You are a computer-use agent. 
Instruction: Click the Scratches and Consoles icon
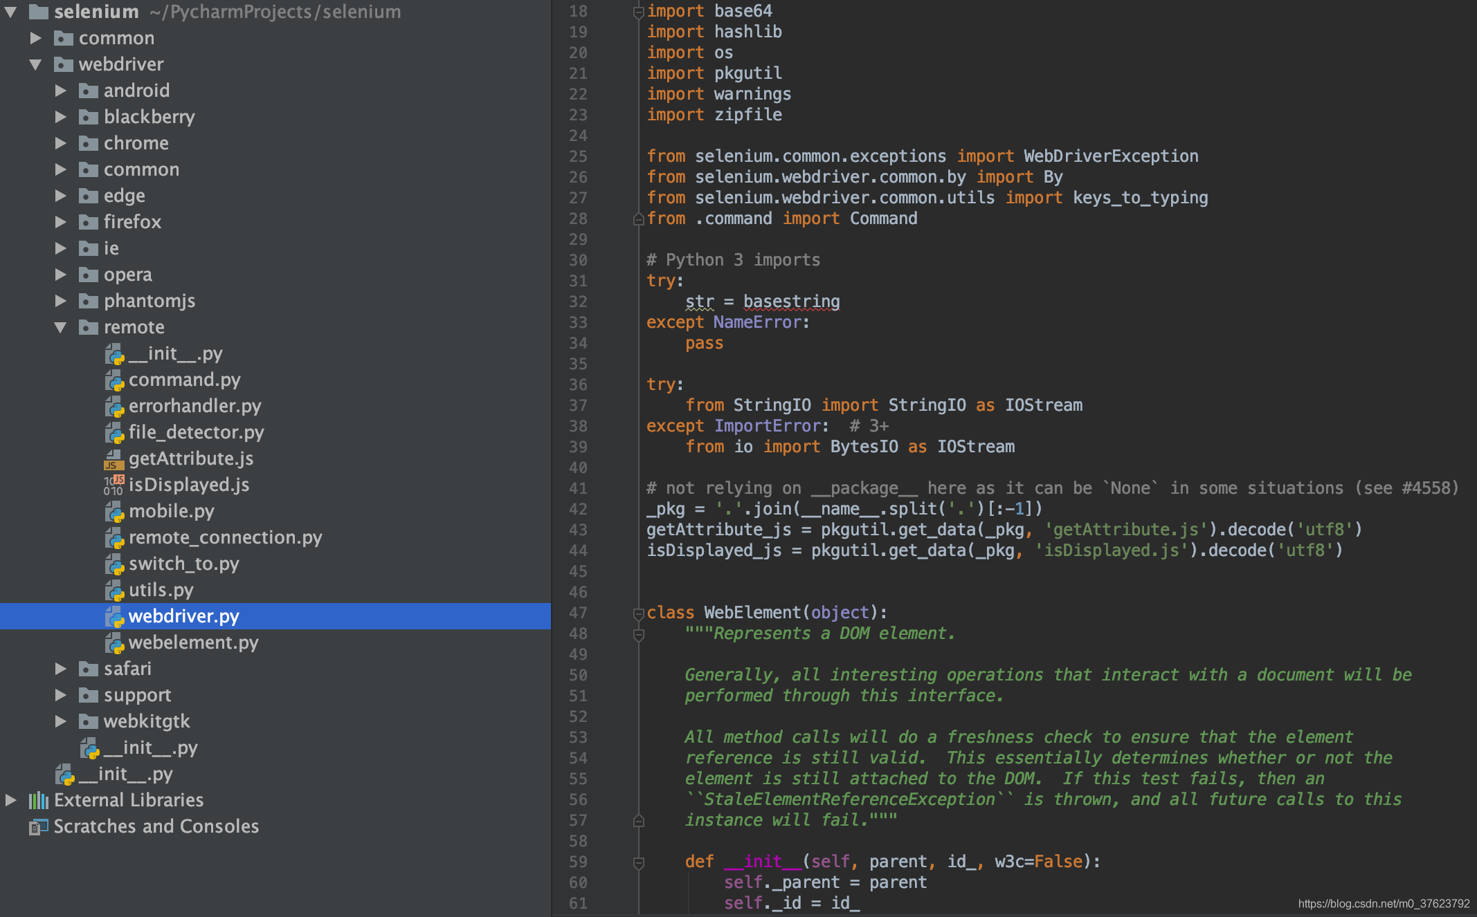click(39, 826)
